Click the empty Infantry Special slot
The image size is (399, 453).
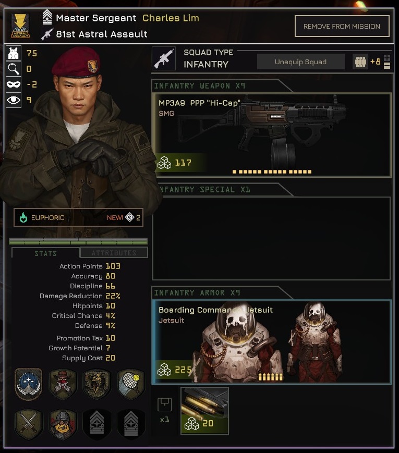point(272,238)
